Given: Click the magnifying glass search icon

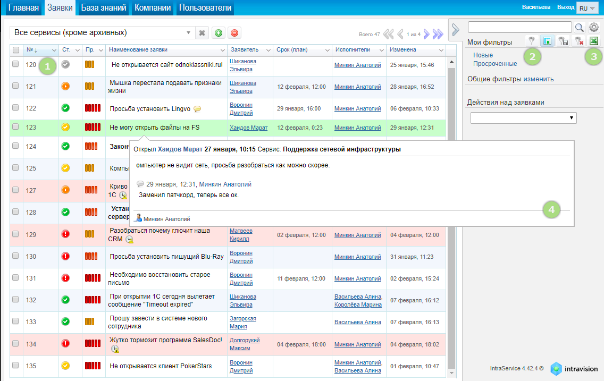Looking at the screenshot, I should 580,27.
